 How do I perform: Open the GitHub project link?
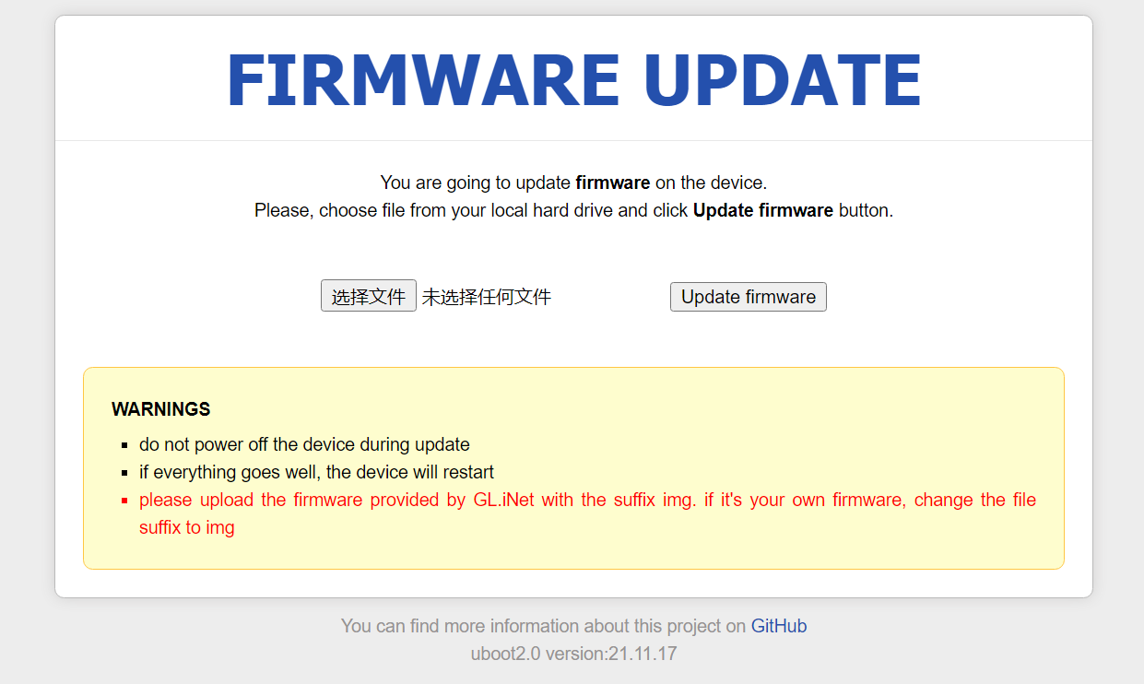(x=779, y=626)
